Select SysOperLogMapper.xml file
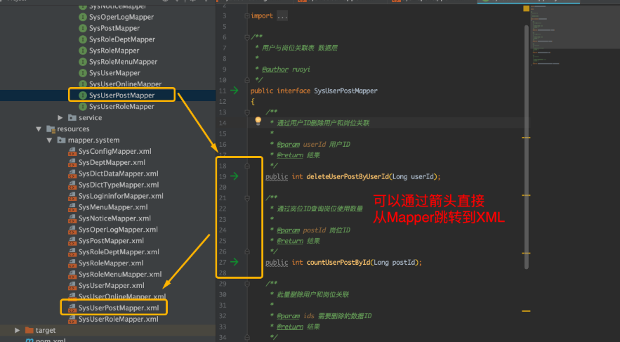This screenshot has width=620, height=342. 118,230
